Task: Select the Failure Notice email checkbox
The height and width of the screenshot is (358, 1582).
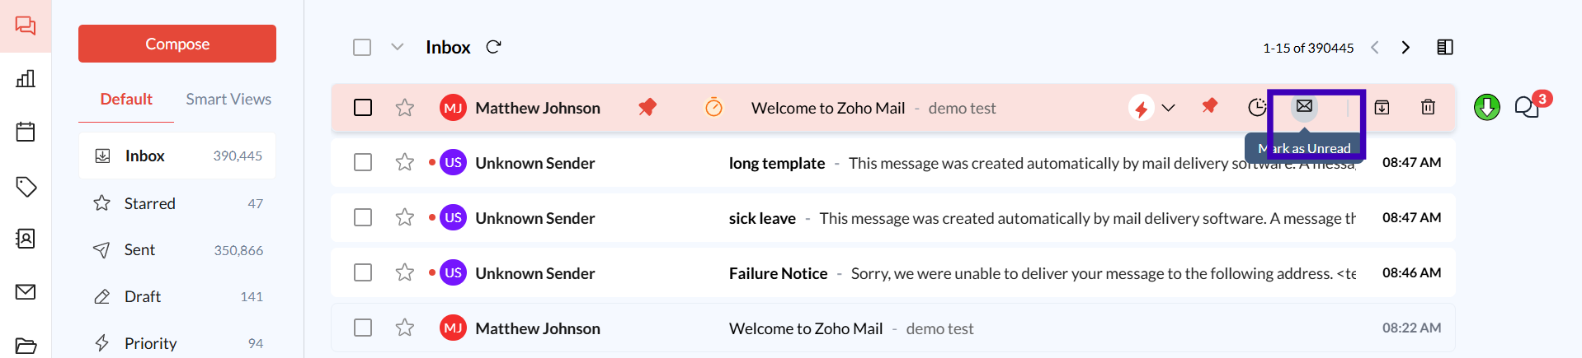Action: tap(363, 272)
